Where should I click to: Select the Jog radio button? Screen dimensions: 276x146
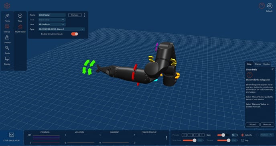243,140
